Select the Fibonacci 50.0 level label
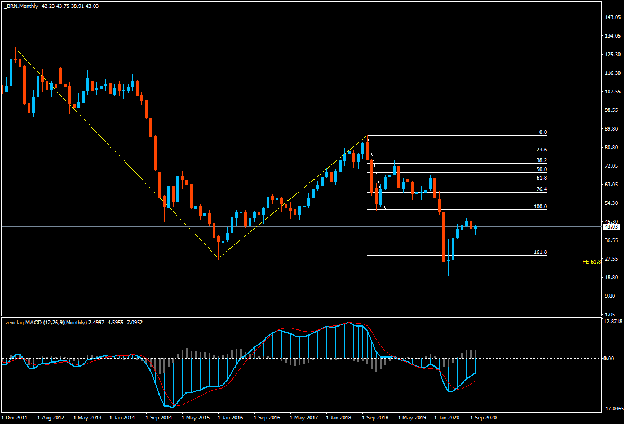 click(x=542, y=169)
